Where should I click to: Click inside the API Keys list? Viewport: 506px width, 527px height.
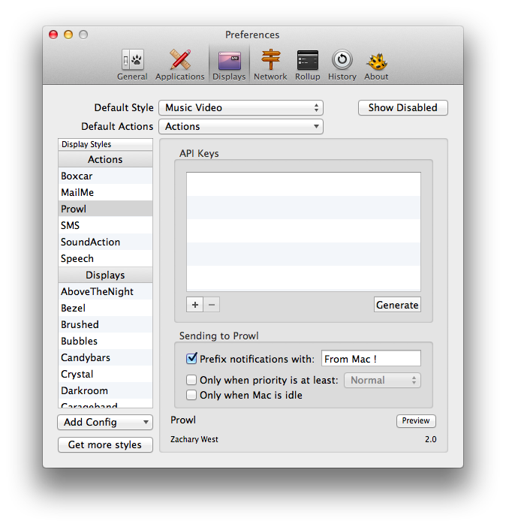pos(303,232)
